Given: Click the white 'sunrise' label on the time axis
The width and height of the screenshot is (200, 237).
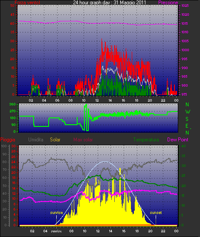Looking at the screenshot, I should click(56, 231).
